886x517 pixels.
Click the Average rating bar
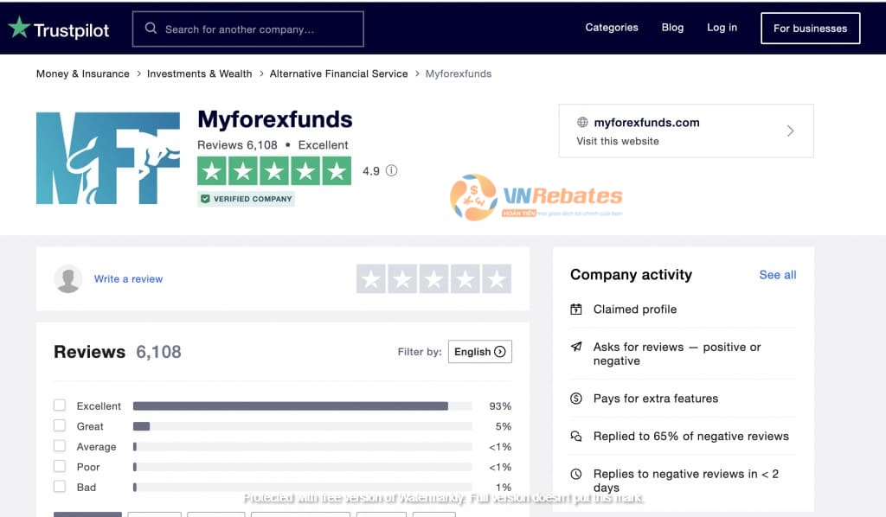[302, 446]
